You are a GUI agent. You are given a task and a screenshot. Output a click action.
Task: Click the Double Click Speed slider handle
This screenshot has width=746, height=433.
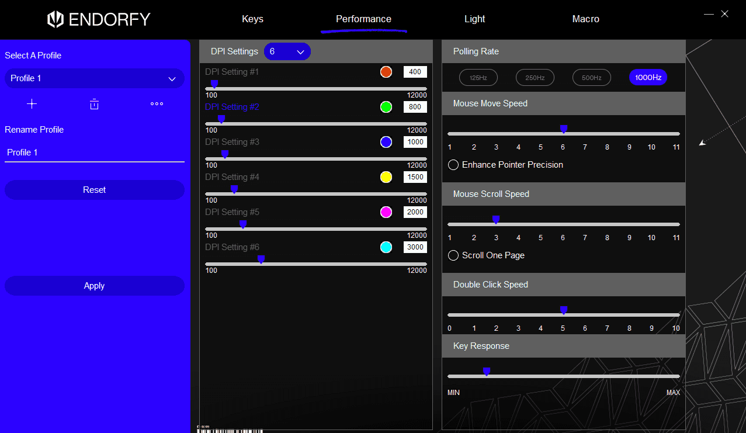point(564,311)
